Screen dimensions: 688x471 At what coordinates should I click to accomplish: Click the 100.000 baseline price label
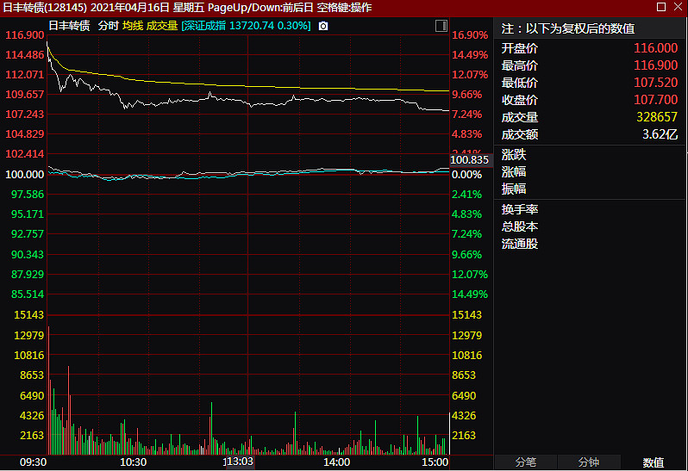(x=24, y=175)
